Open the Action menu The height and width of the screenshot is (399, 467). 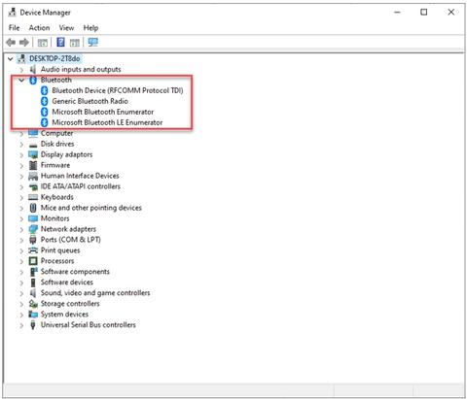pyautogui.click(x=39, y=28)
